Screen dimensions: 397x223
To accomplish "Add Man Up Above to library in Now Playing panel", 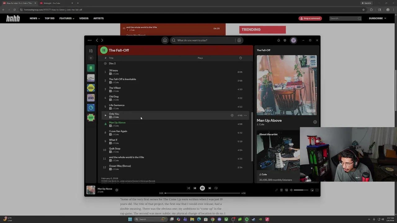I will coord(315,122).
